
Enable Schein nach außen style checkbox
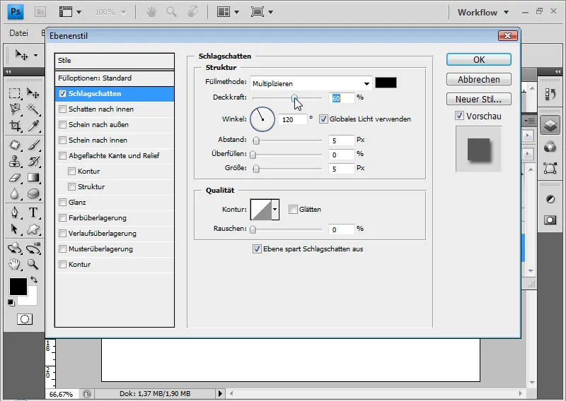click(x=63, y=125)
